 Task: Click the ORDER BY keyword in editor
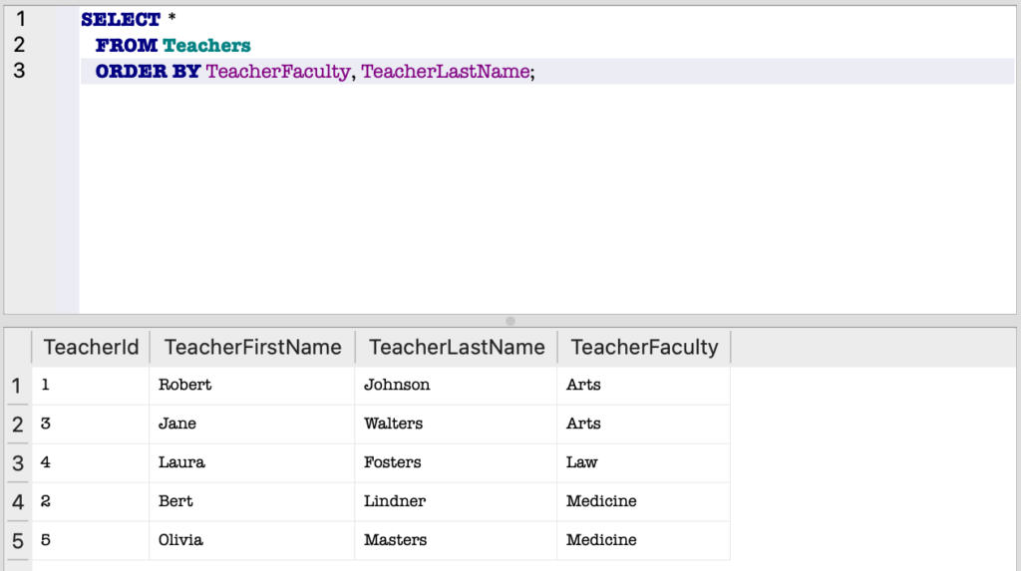click(148, 72)
